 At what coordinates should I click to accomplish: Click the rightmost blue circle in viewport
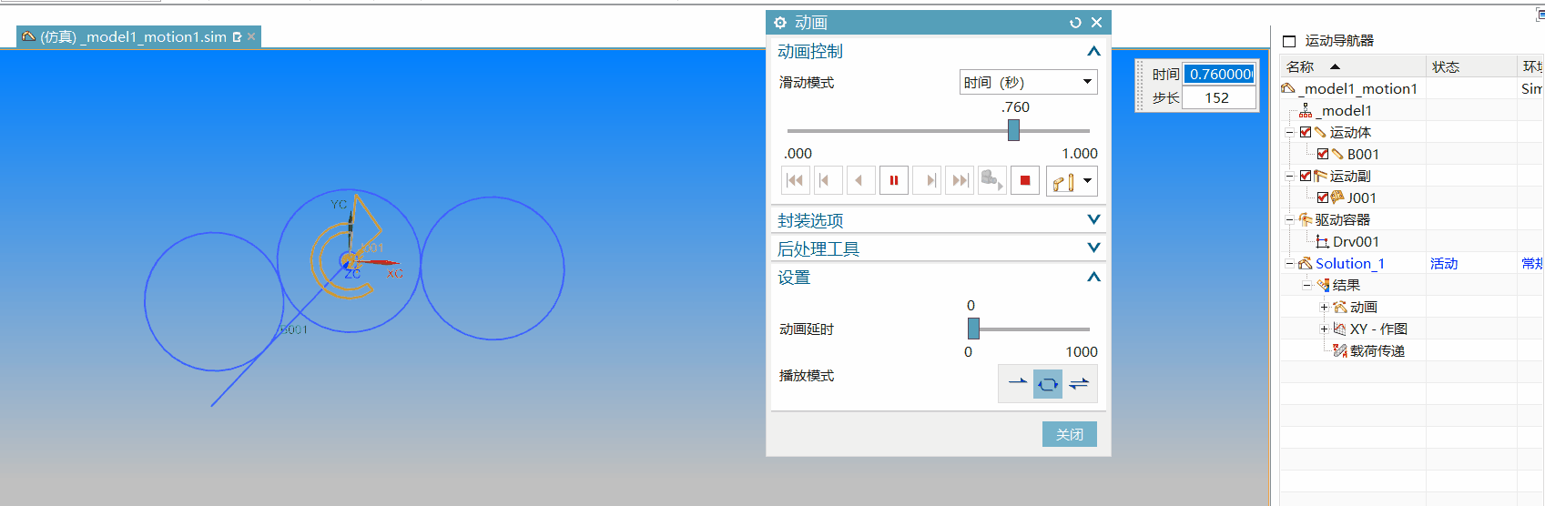point(493,268)
